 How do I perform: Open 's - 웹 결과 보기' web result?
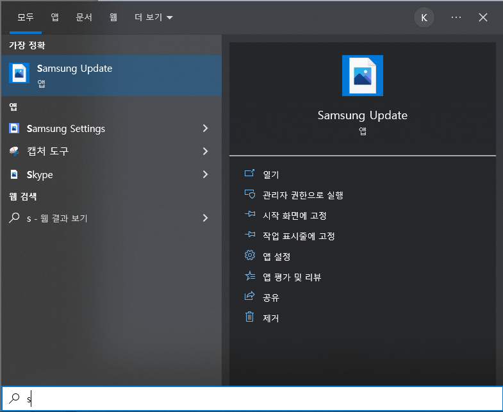[111, 218]
